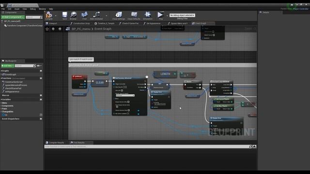Screen dimensions: 310x174
Task: Click the lock icon in Find Results bar
Action: (254, 146)
